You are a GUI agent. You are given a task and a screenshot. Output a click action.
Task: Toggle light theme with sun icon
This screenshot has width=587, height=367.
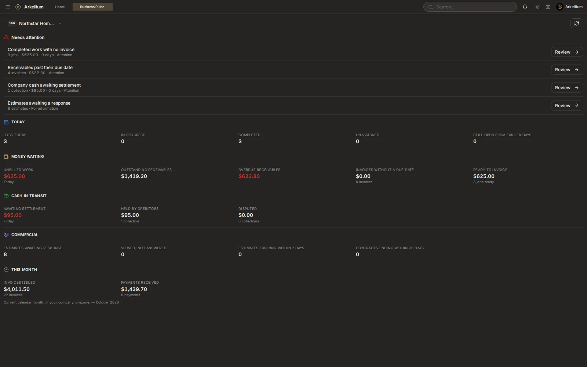click(537, 7)
